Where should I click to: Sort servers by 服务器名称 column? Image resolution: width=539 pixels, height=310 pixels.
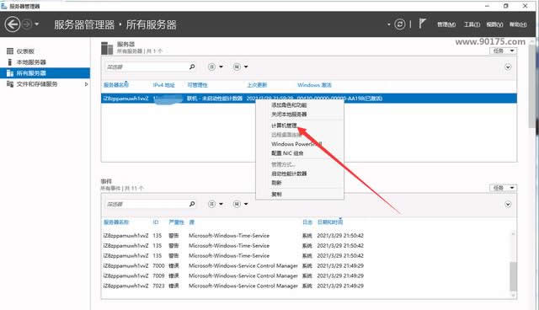point(116,85)
